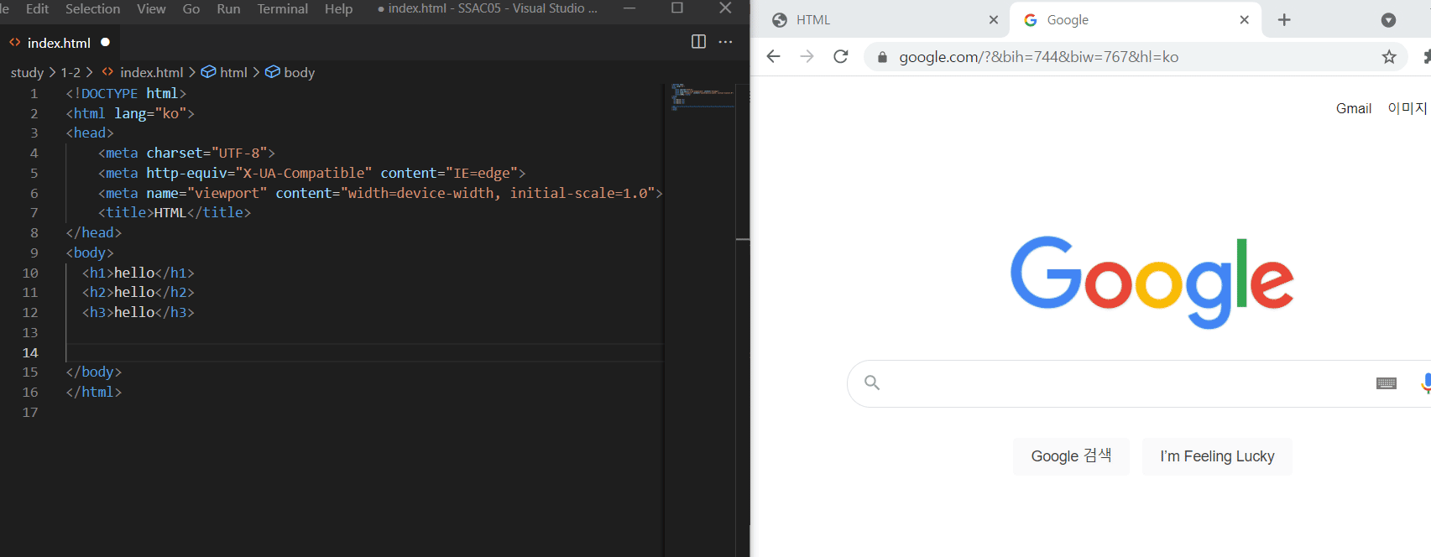Open the editor More Actions ellipsis

click(x=726, y=42)
